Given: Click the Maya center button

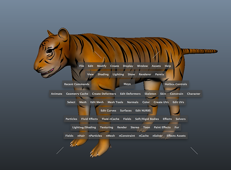Looking at the screenshot, I should coord(127,84).
